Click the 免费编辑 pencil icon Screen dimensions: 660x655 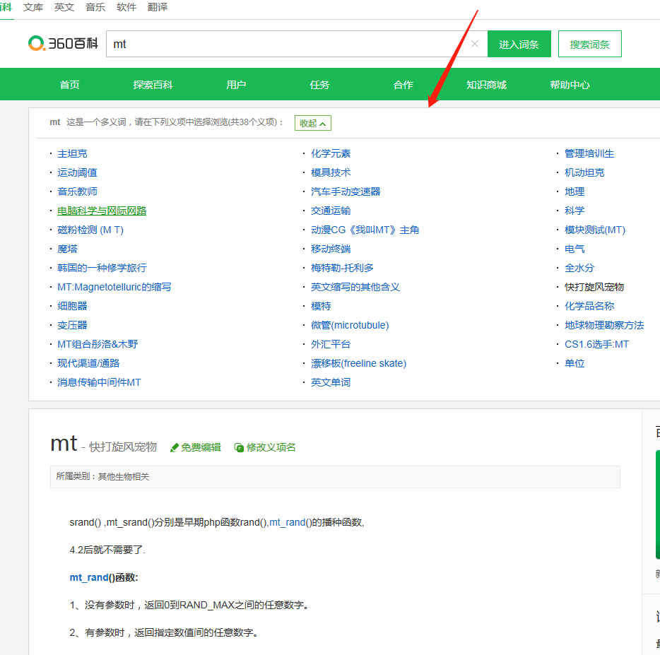pyautogui.click(x=175, y=447)
